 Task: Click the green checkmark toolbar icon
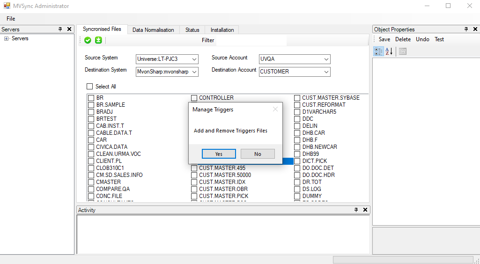(88, 40)
